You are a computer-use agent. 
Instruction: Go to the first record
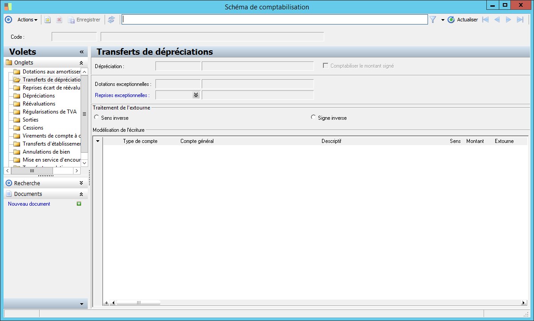tap(485, 20)
